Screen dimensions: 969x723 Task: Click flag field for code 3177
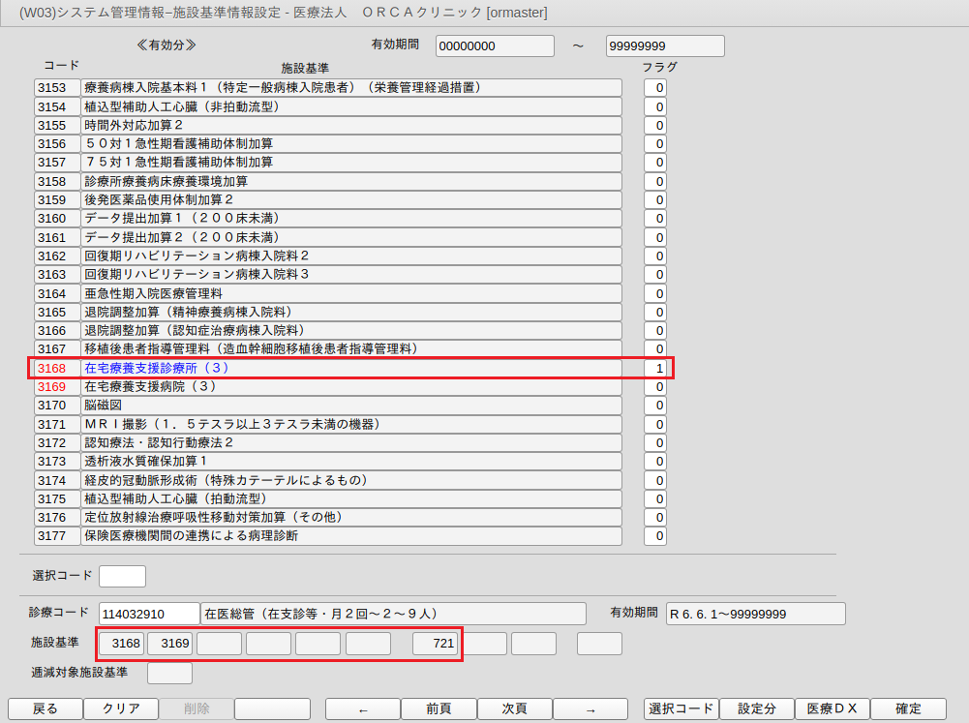point(655,536)
